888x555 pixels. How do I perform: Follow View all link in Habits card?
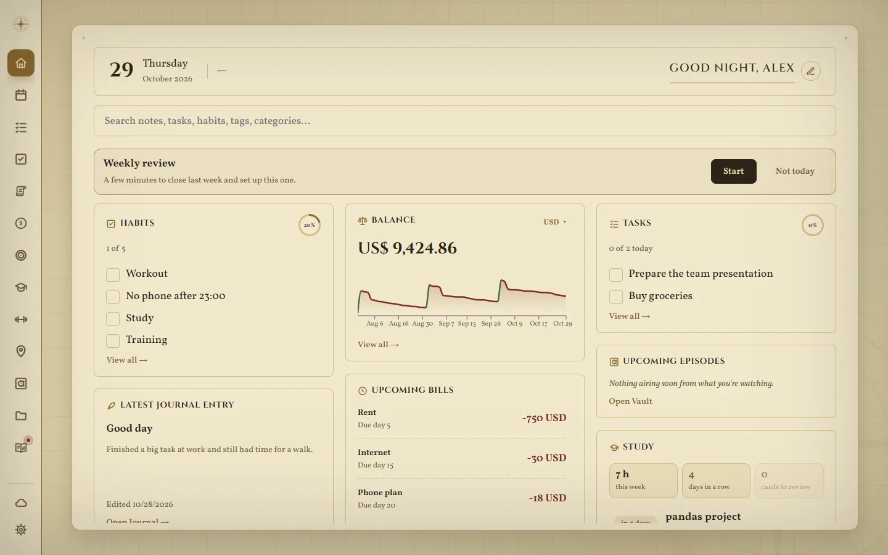coord(126,360)
